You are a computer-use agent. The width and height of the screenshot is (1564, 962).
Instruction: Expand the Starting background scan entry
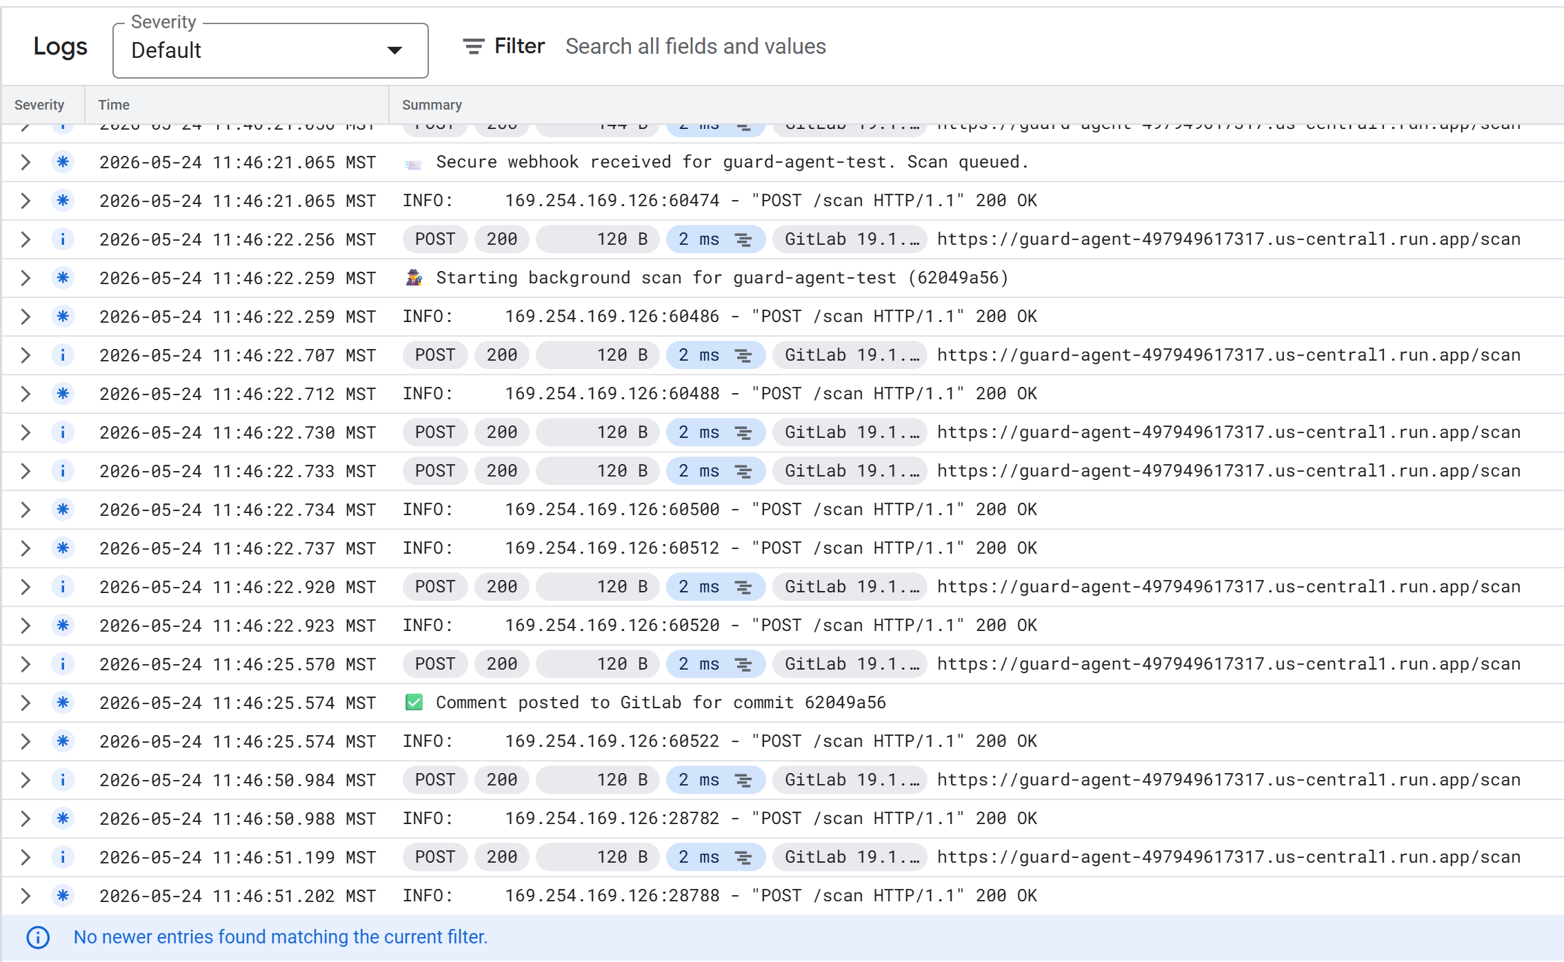click(x=26, y=278)
